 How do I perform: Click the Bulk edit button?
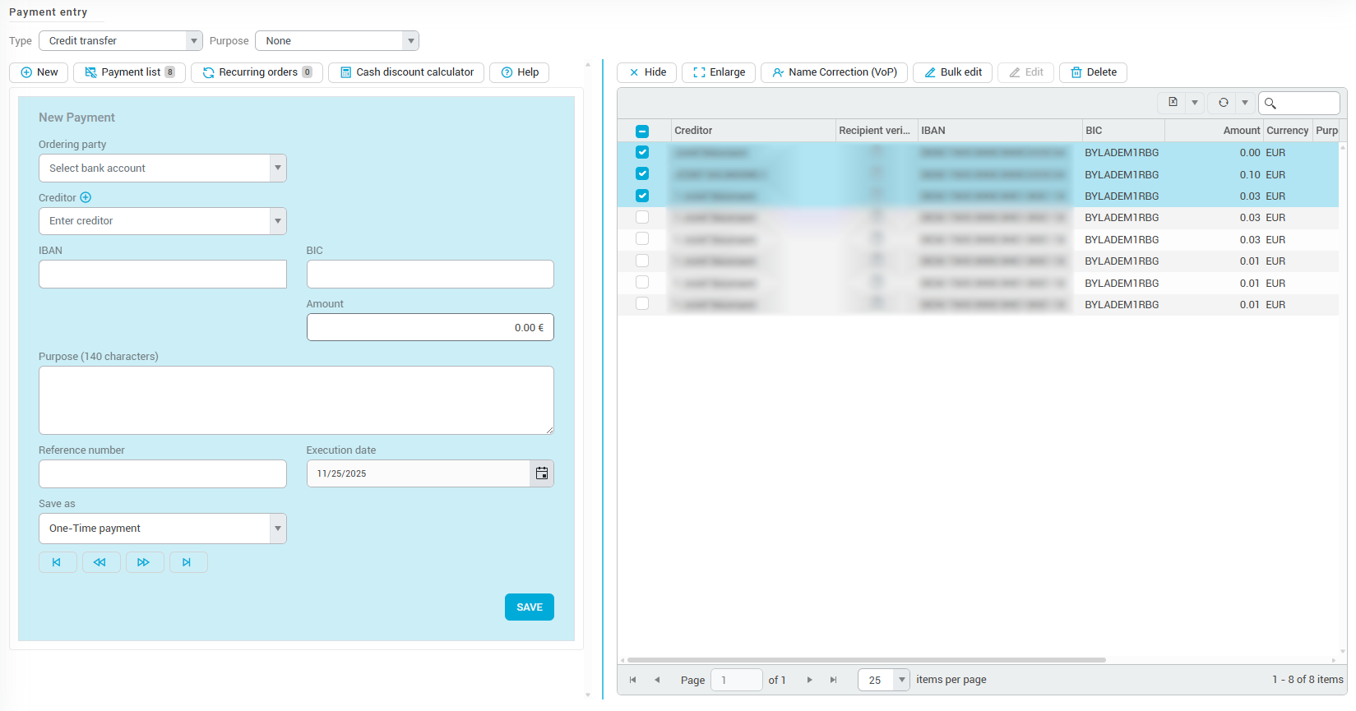pos(953,72)
